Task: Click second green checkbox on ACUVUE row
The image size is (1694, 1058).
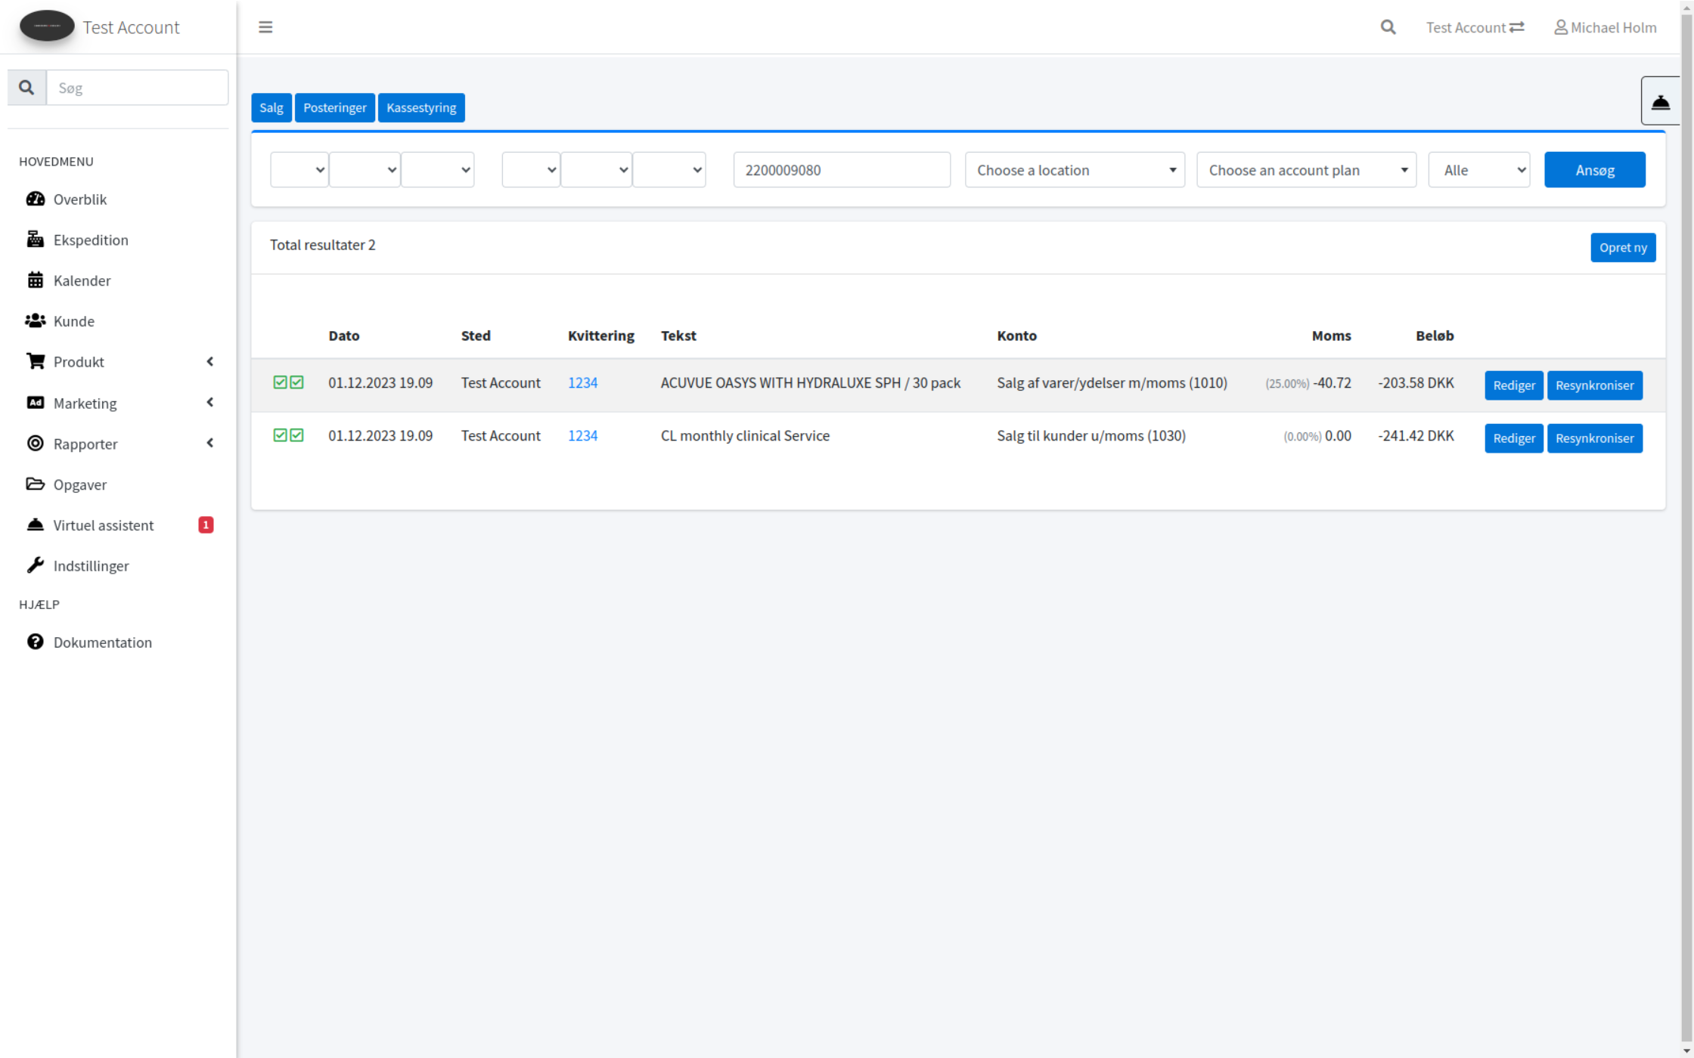Action: coord(297,382)
